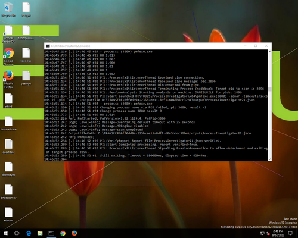The height and width of the screenshot is (238, 298).
Task: Maximize the cmd.exe window
Action: 256,46
